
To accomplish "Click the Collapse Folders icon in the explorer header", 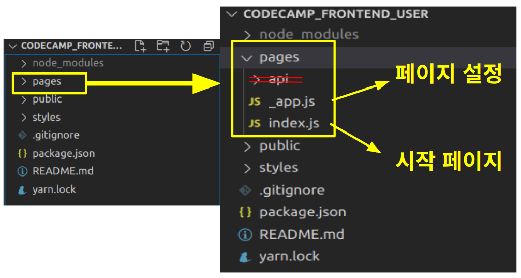I will tap(209, 46).
